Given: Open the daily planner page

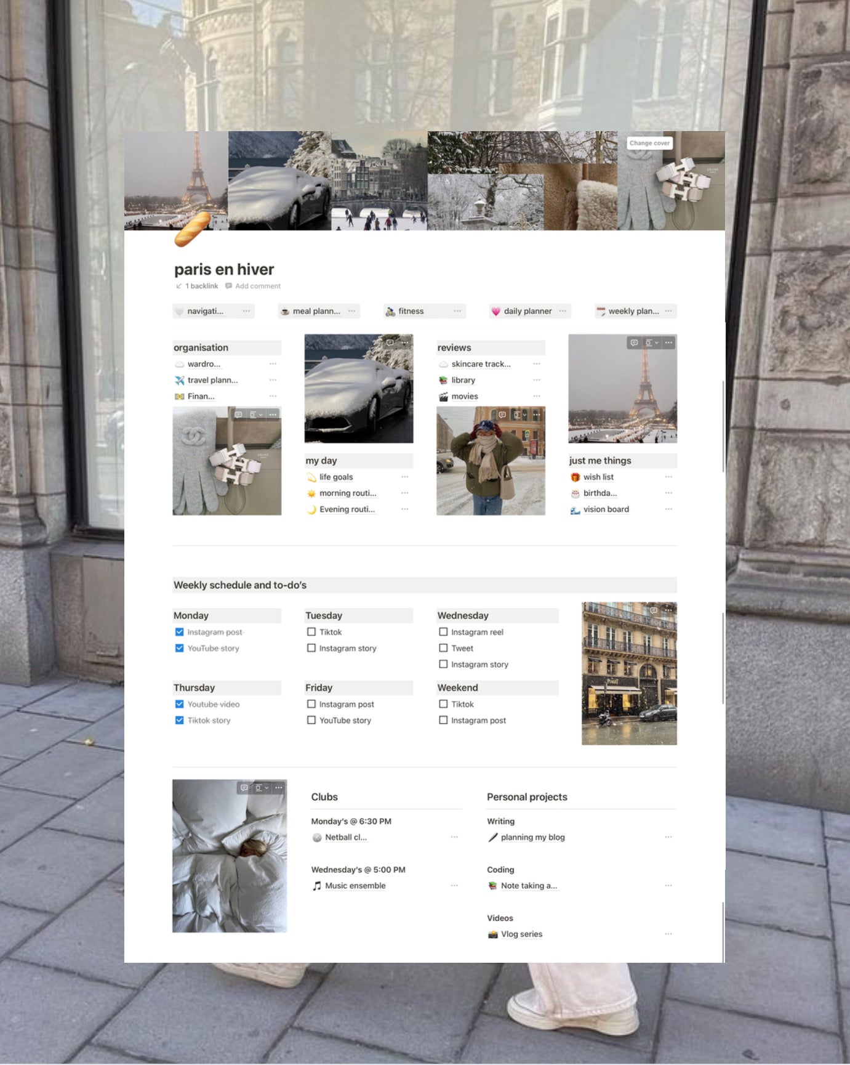Looking at the screenshot, I should (x=527, y=311).
